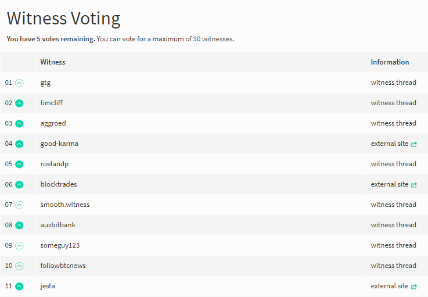Click the jesta vote arrow
Image resolution: width=428 pixels, height=297 pixels.
click(19, 287)
